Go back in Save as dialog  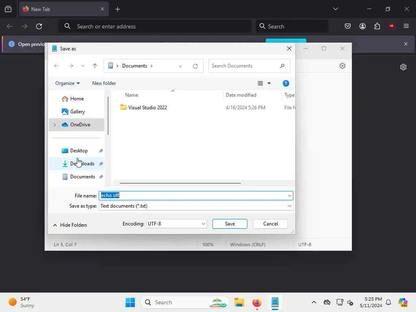(56, 66)
